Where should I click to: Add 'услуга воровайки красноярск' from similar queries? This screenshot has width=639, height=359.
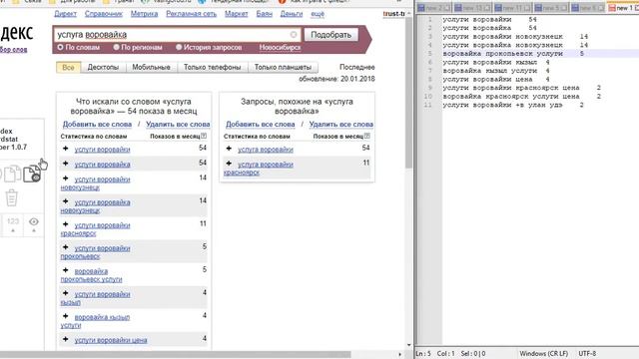click(229, 164)
